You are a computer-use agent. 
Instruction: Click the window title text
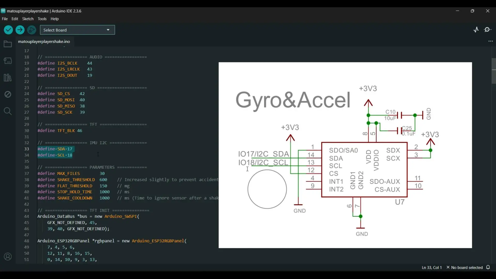coord(44,11)
